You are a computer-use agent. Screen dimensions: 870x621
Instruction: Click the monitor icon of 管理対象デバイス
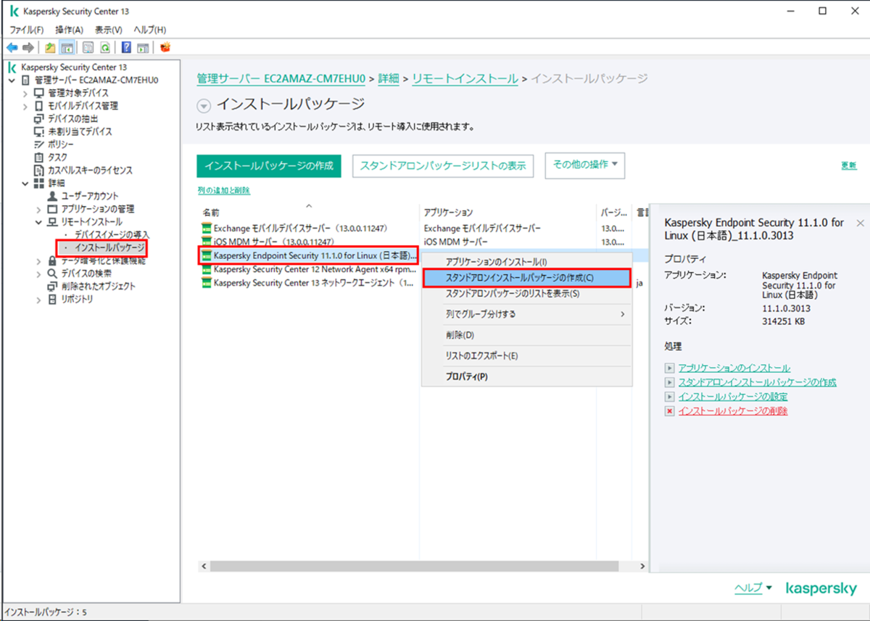click(39, 93)
